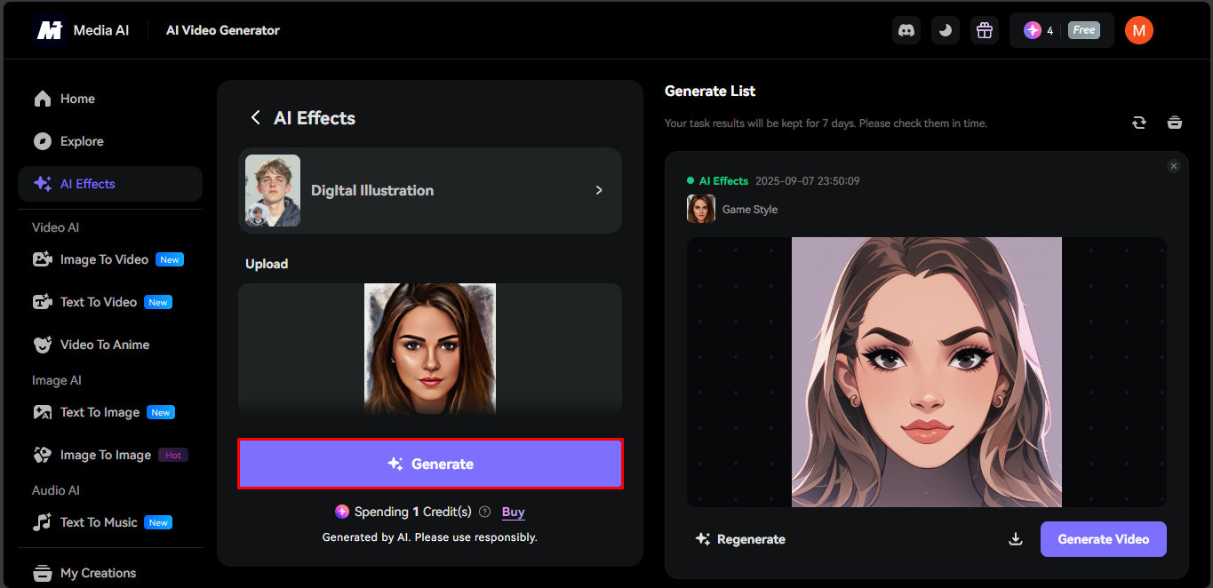Image resolution: width=1213 pixels, height=588 pixels.
Task: Open the Buy credits link
Action: point(513,512)
